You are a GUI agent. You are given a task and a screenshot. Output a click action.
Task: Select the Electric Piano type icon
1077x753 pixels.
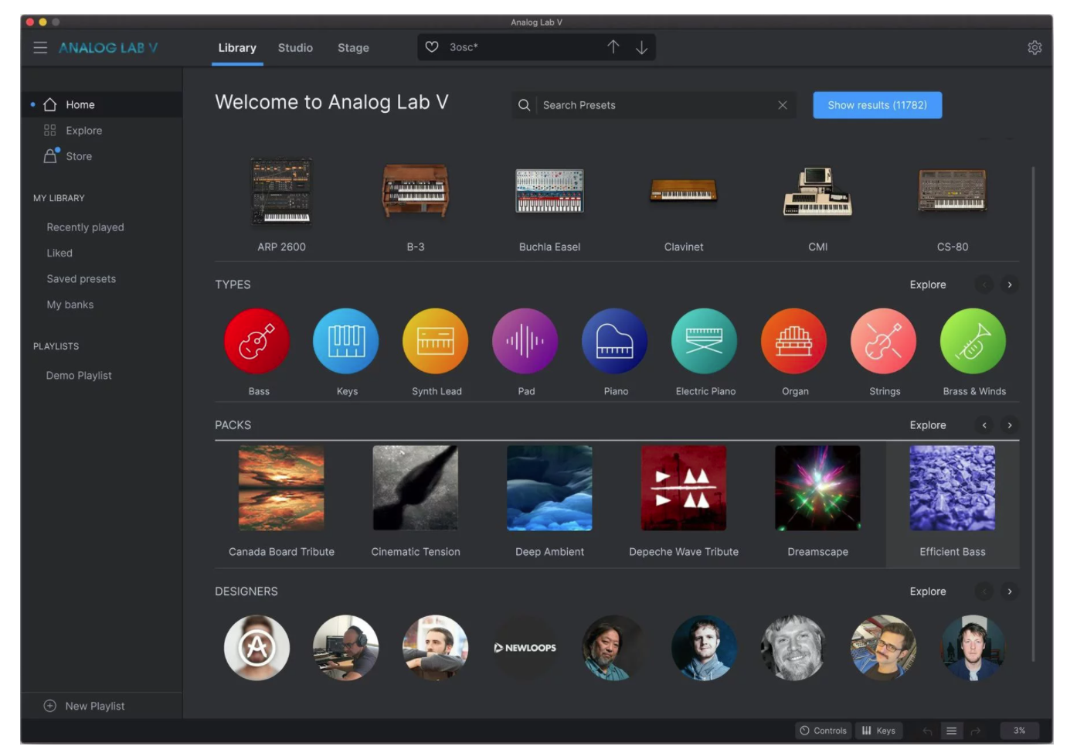(x=705, y=341)
